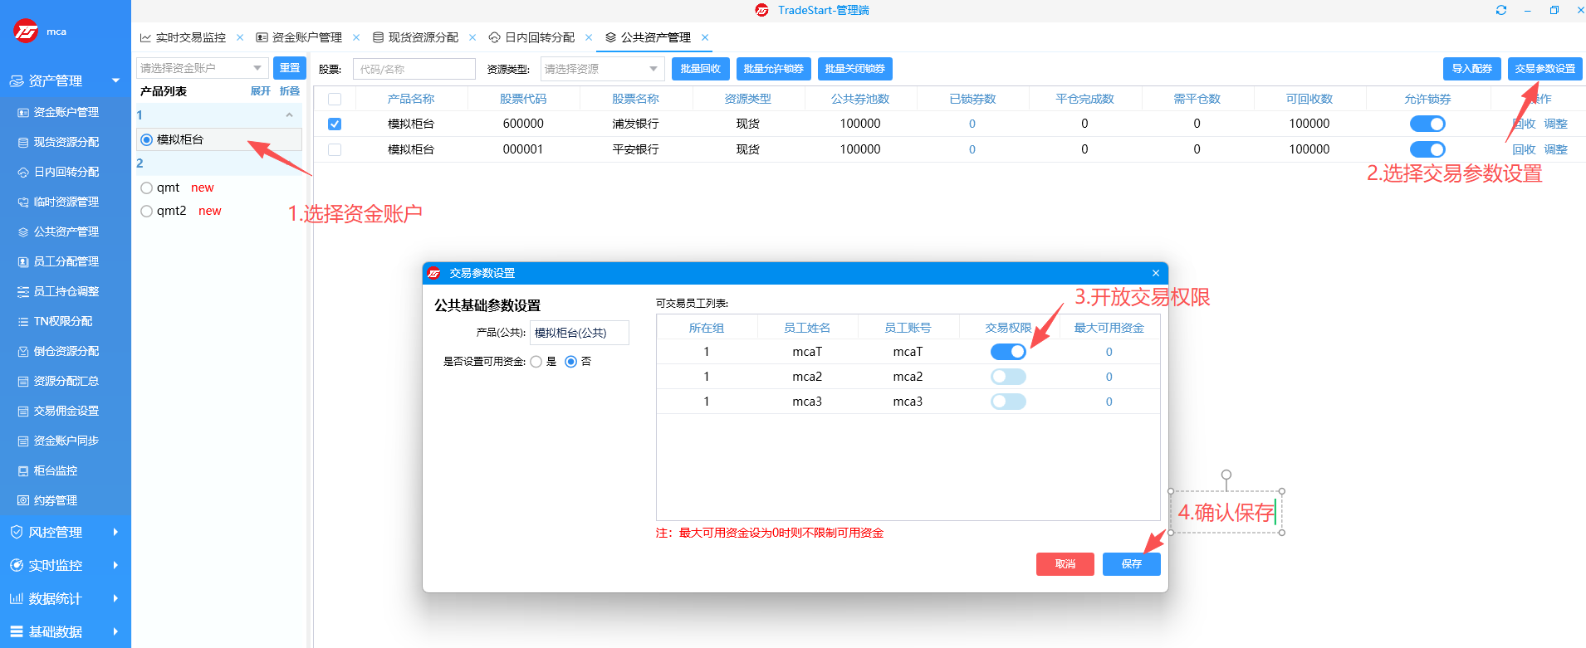Screen dimensions: 1586x648
Task: Open 柜台监控 sidebar icon
Action: coord(23,470)
